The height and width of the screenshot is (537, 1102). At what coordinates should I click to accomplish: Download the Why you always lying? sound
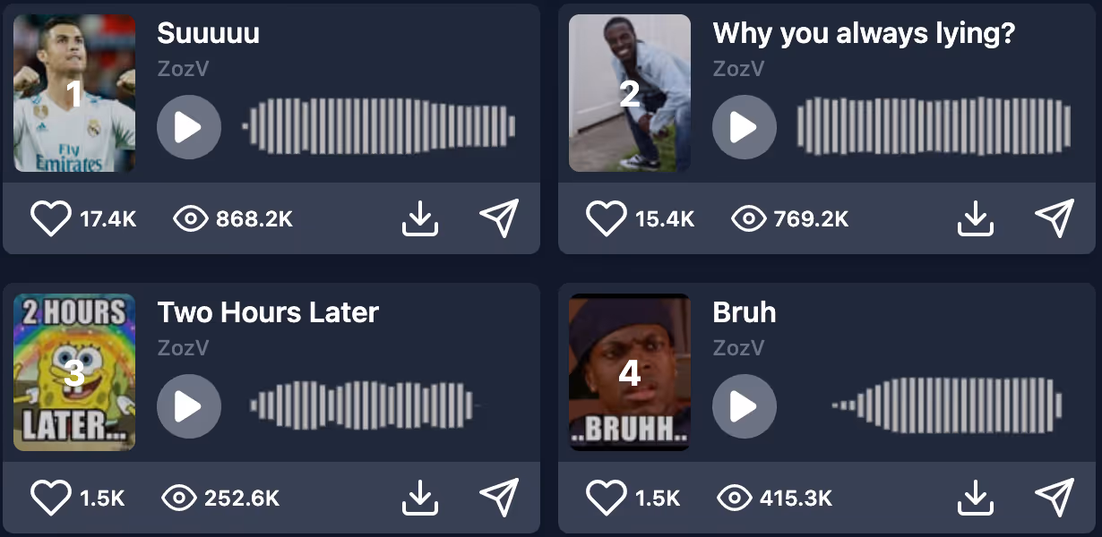click(976, 218)
